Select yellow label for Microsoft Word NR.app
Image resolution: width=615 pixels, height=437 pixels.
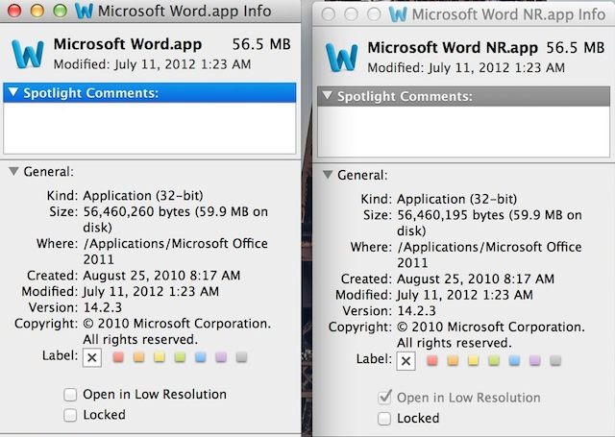[x=474, y=360]
